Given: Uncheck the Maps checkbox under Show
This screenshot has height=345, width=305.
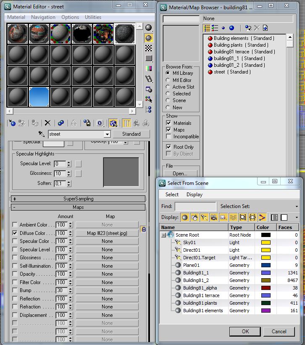Looking at the screenshot, I should coord(168,129).
